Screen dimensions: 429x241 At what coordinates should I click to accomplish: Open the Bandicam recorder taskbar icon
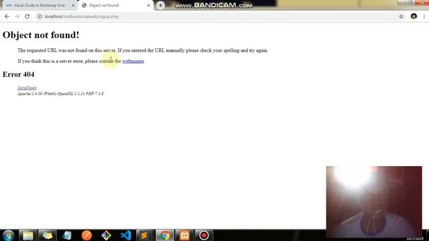point(204,235)
